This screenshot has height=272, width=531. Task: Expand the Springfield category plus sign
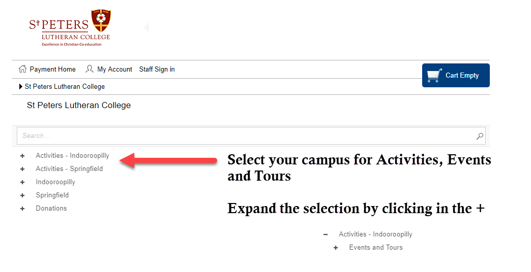pyautogui.click(x=22, y=195)
